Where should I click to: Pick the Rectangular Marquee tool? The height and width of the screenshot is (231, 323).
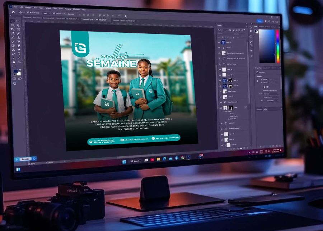pyautogui.click(x=18, y=21)
